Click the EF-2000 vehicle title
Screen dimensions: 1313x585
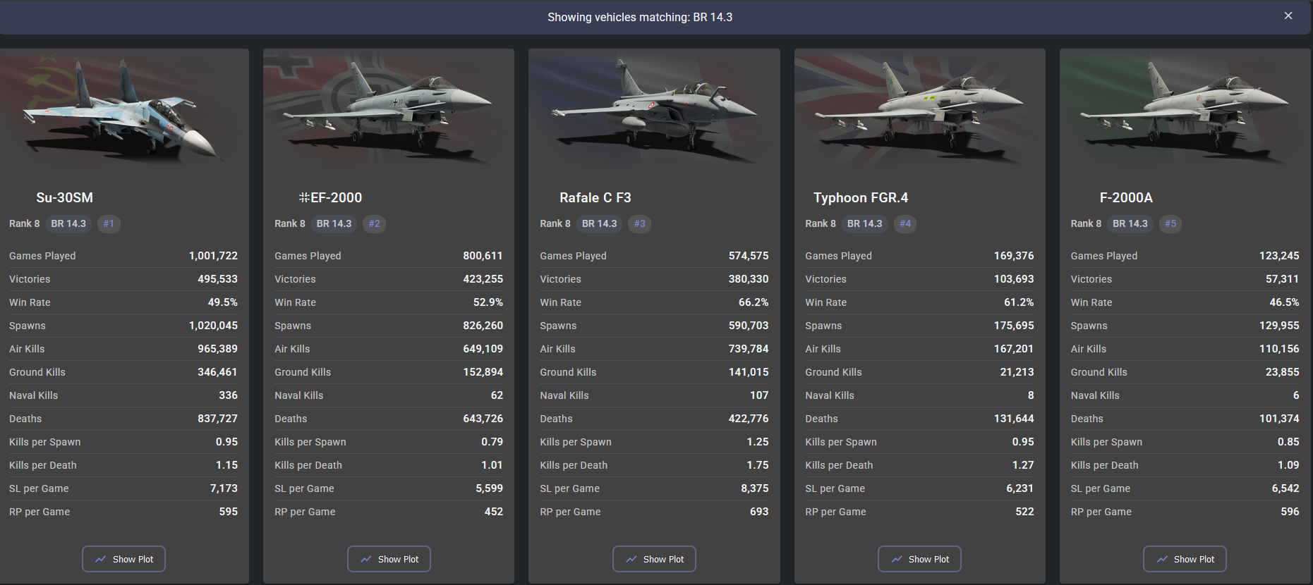click(330, 198)
